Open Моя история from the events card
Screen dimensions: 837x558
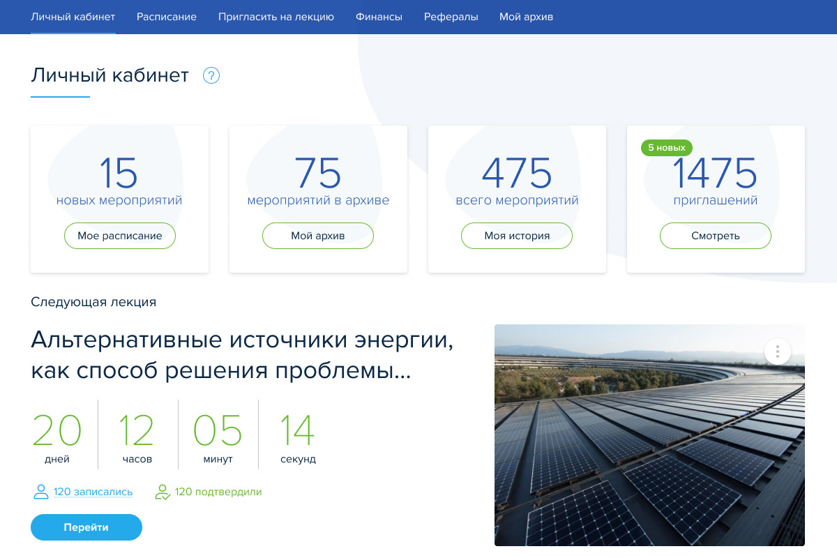coord(517,236)
